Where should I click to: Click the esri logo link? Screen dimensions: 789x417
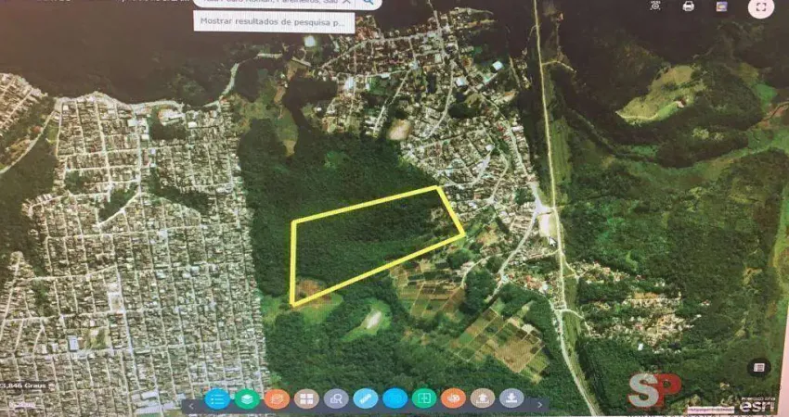[x=757, y=405]
